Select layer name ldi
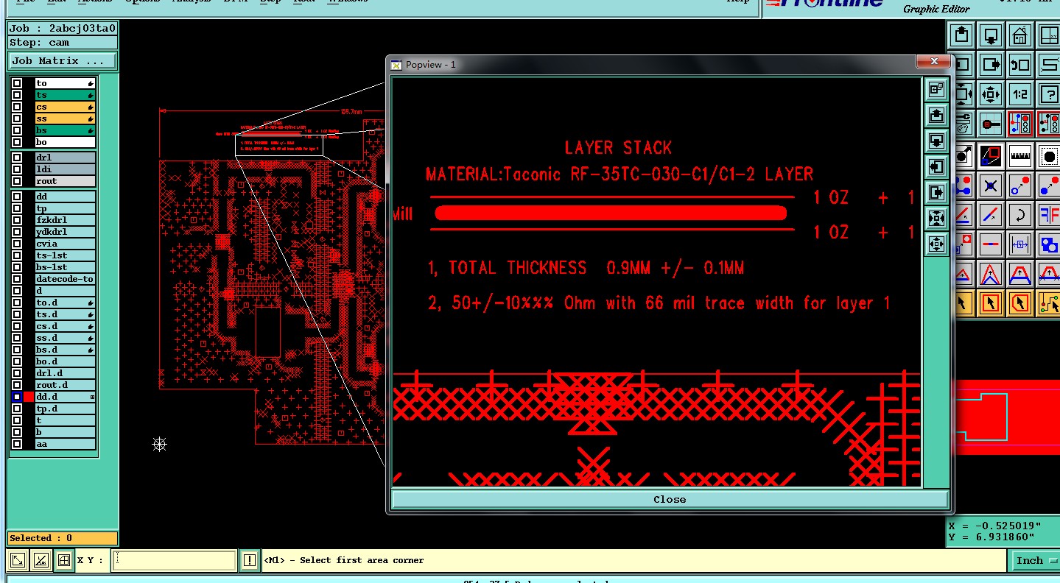The width and height of the screenshot is (1060, 583). coord(66,169)
